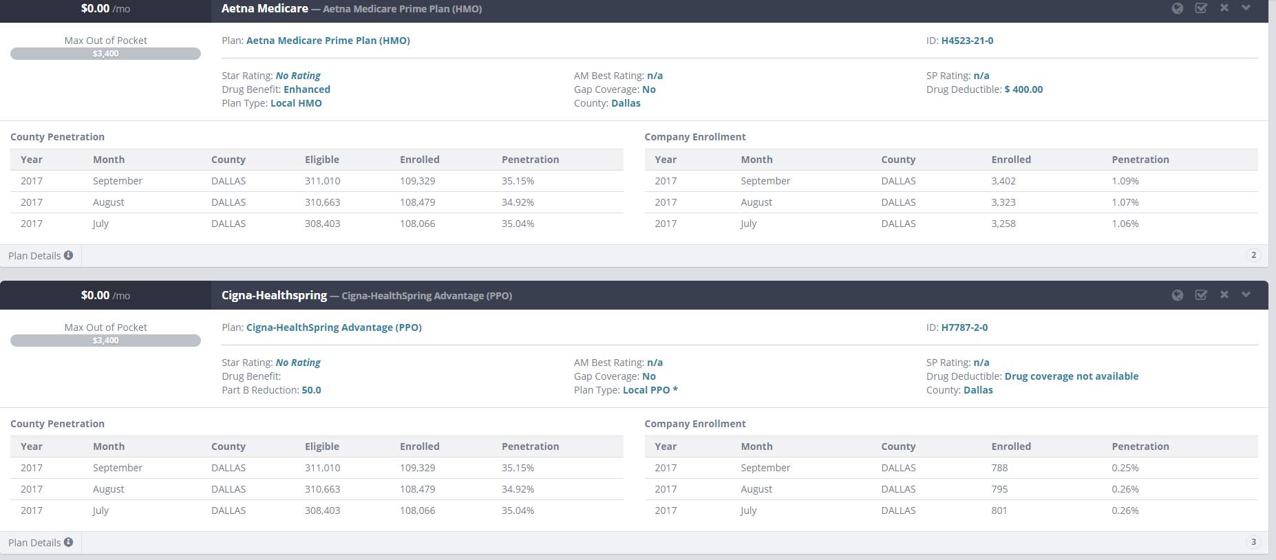Open the Plan Details tab under the Cigna plan
The image size is (1276, 560).
point(41,543)
